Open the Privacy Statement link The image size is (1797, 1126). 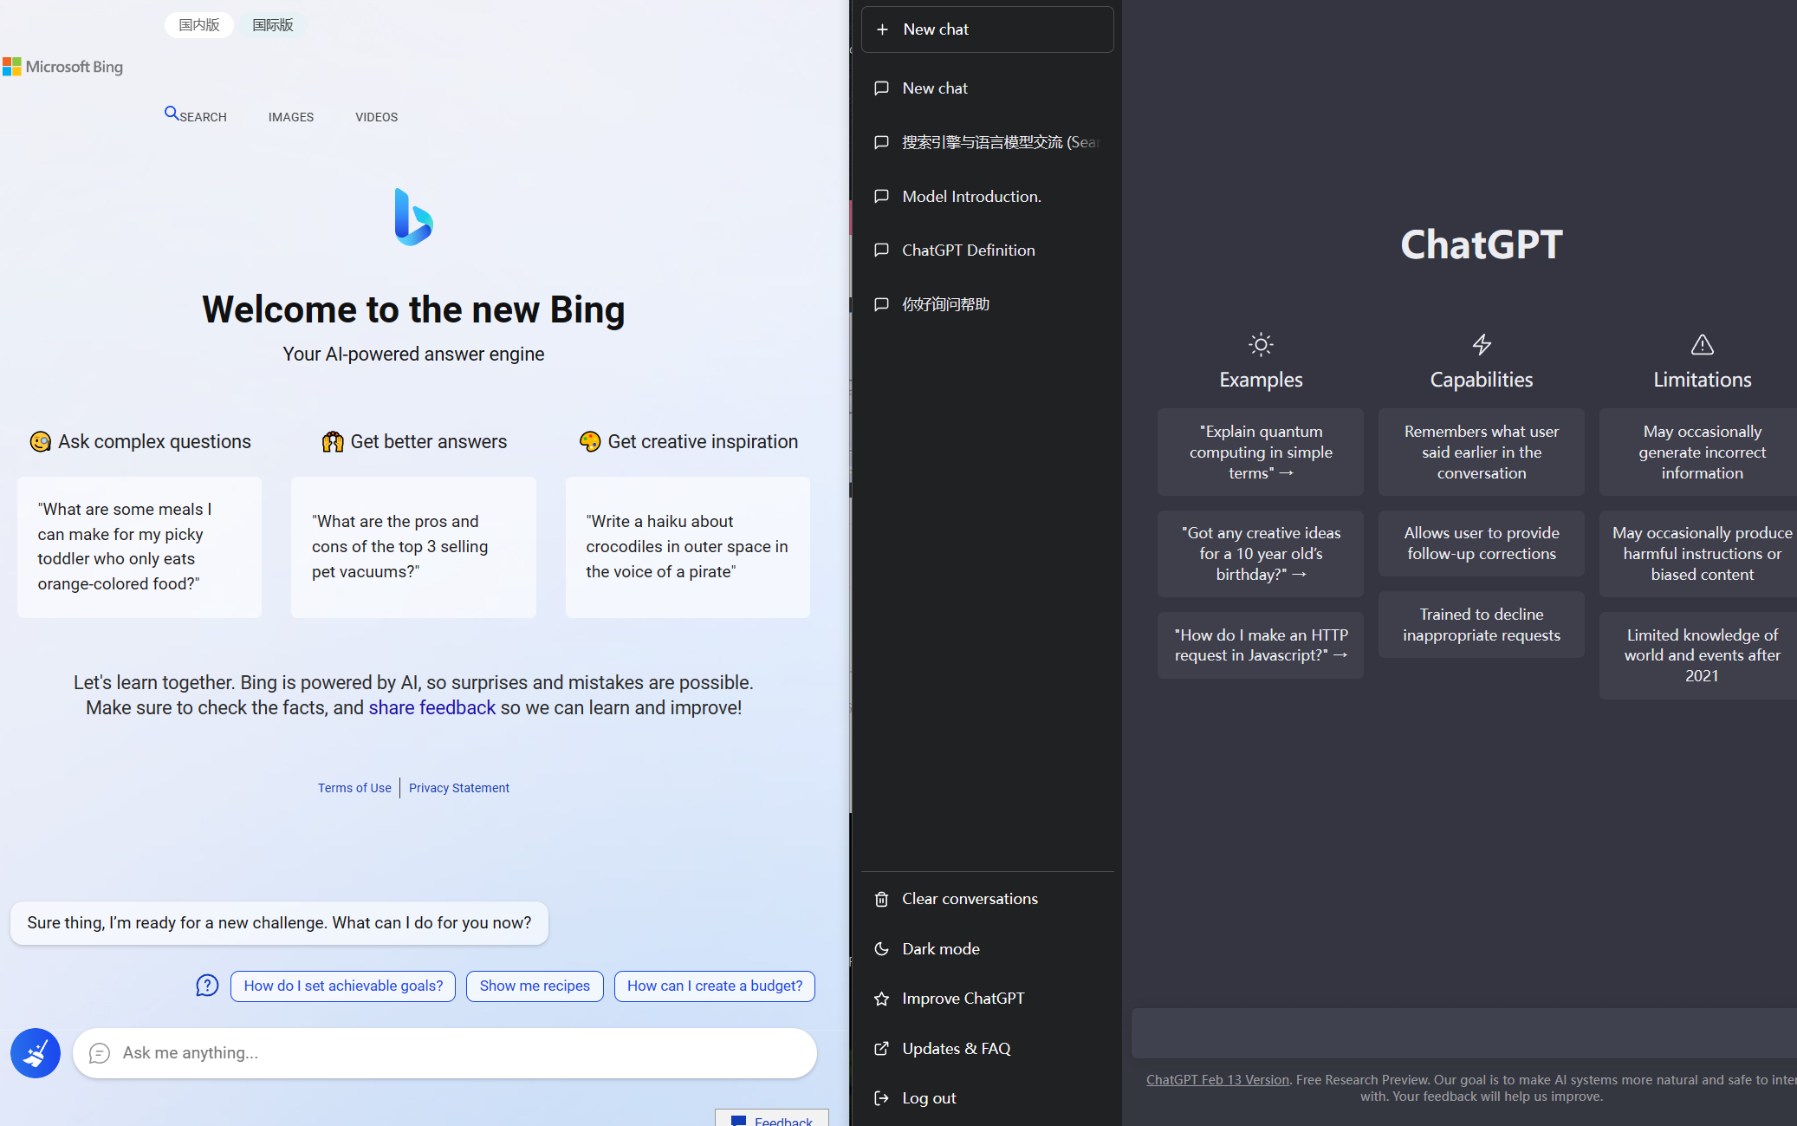[x=459, y=788]
